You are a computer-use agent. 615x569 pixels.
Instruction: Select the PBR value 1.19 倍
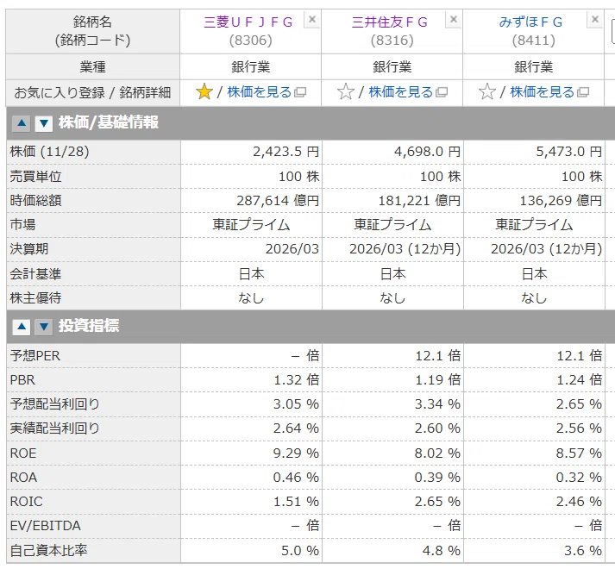[392, 380]
